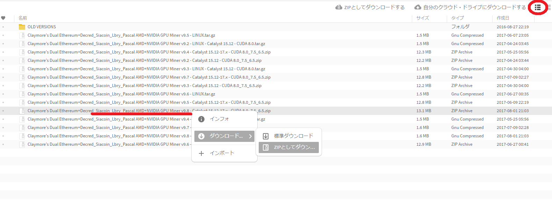The height and width of the screenshot is (202, 552).
Task: Click the 13.1 MB size cell
Action: tap(424, 111)
